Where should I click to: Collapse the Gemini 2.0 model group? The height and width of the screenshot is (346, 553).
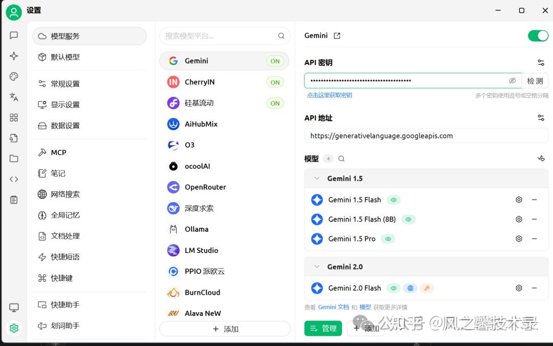tap(317, 267)
